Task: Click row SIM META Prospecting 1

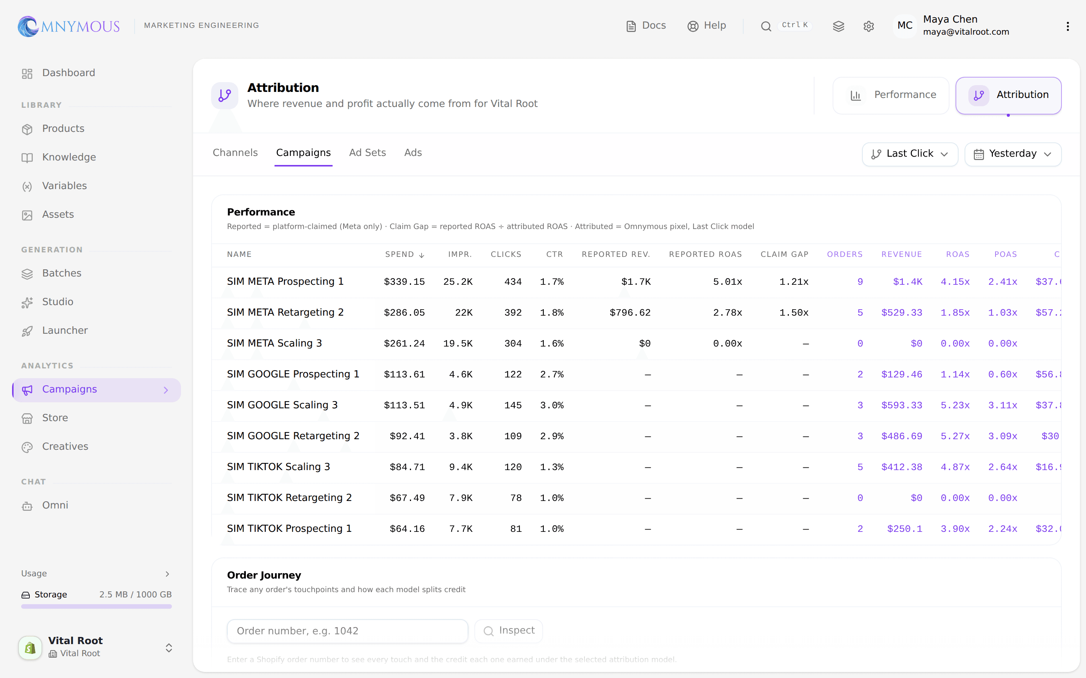Action: tap(636, 282)
